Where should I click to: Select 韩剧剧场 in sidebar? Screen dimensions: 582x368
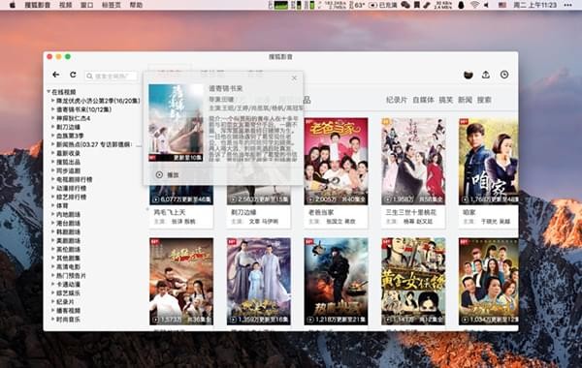point(68,232)
